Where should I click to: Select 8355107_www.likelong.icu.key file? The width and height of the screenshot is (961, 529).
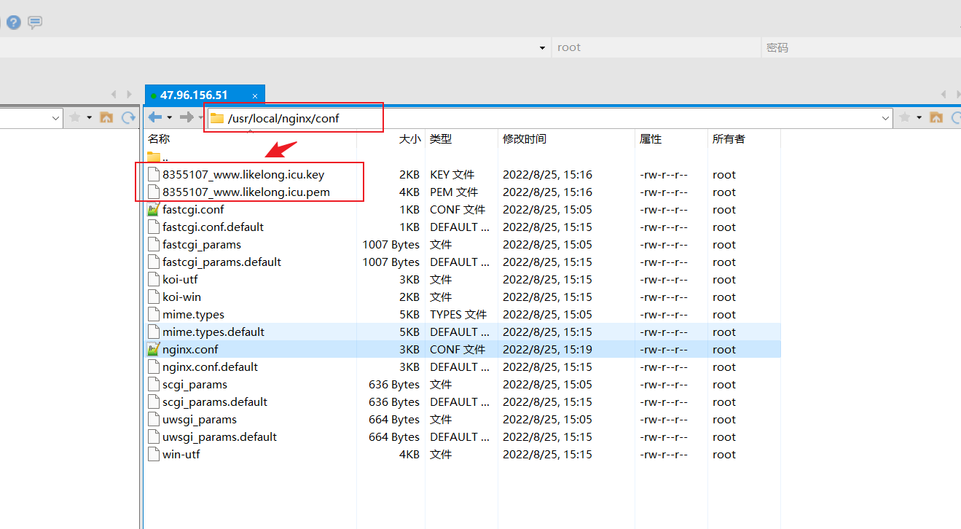coord(243,174)
